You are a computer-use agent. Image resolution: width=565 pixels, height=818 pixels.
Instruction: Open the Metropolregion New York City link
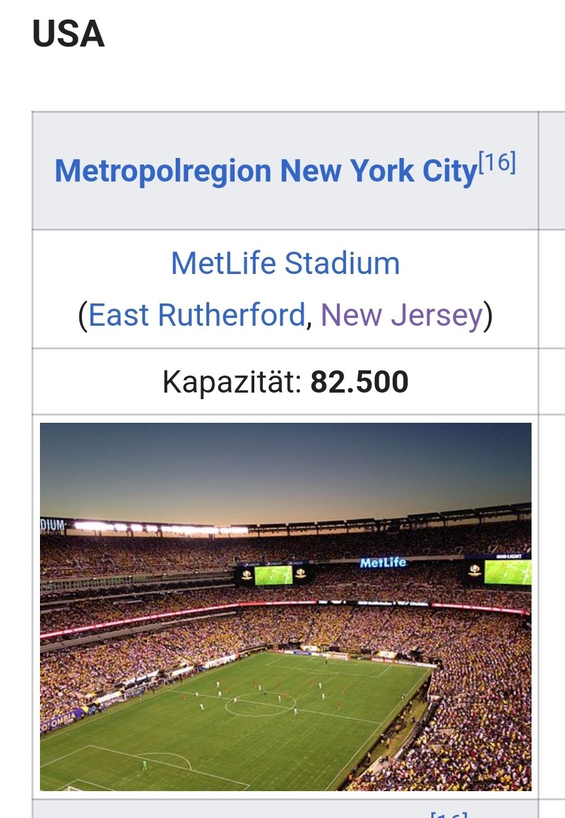(x=265, y=171)
